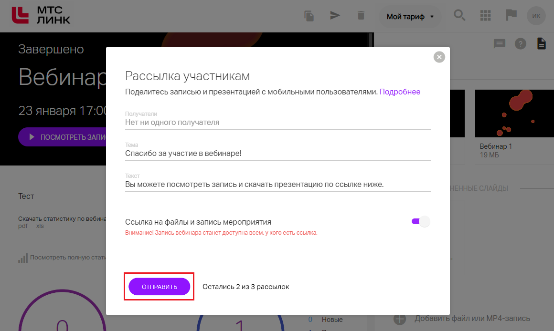Screen dimensions: 554x331
Task: Open the Вебинар 1 file thumbnail
Action: coord(514,113)
